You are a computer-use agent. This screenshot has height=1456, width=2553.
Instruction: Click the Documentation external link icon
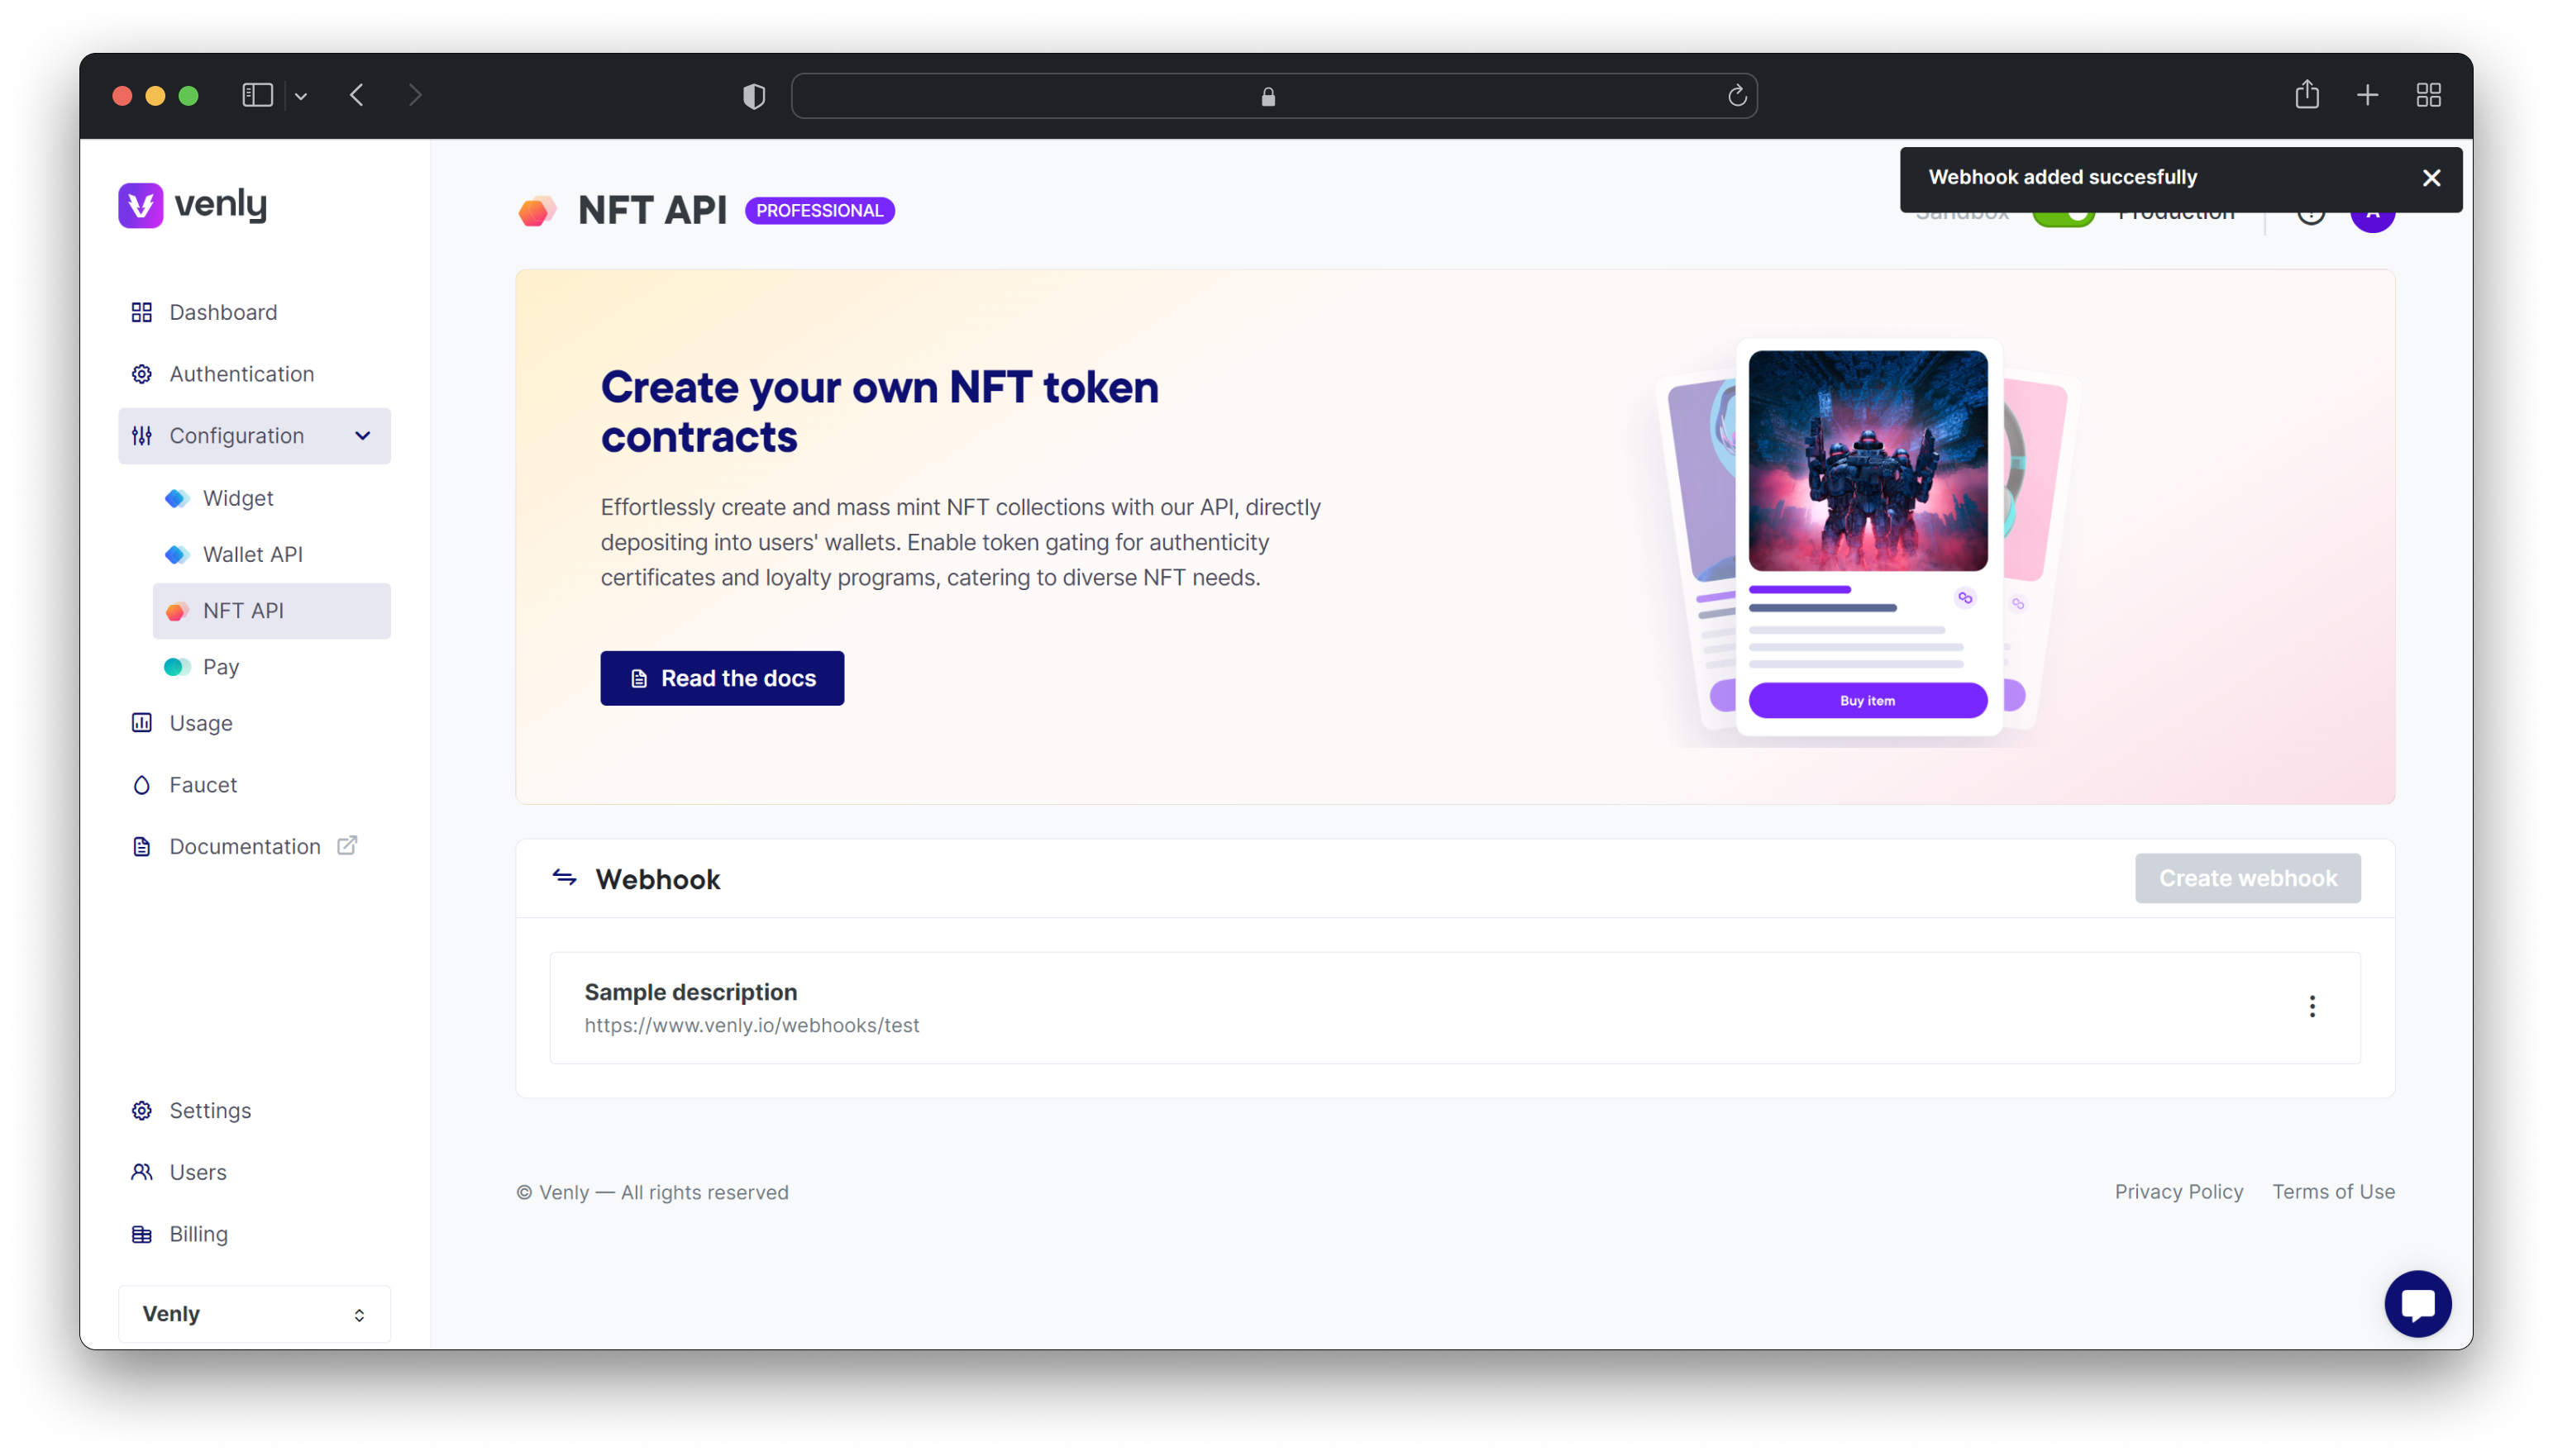point(347,846)
